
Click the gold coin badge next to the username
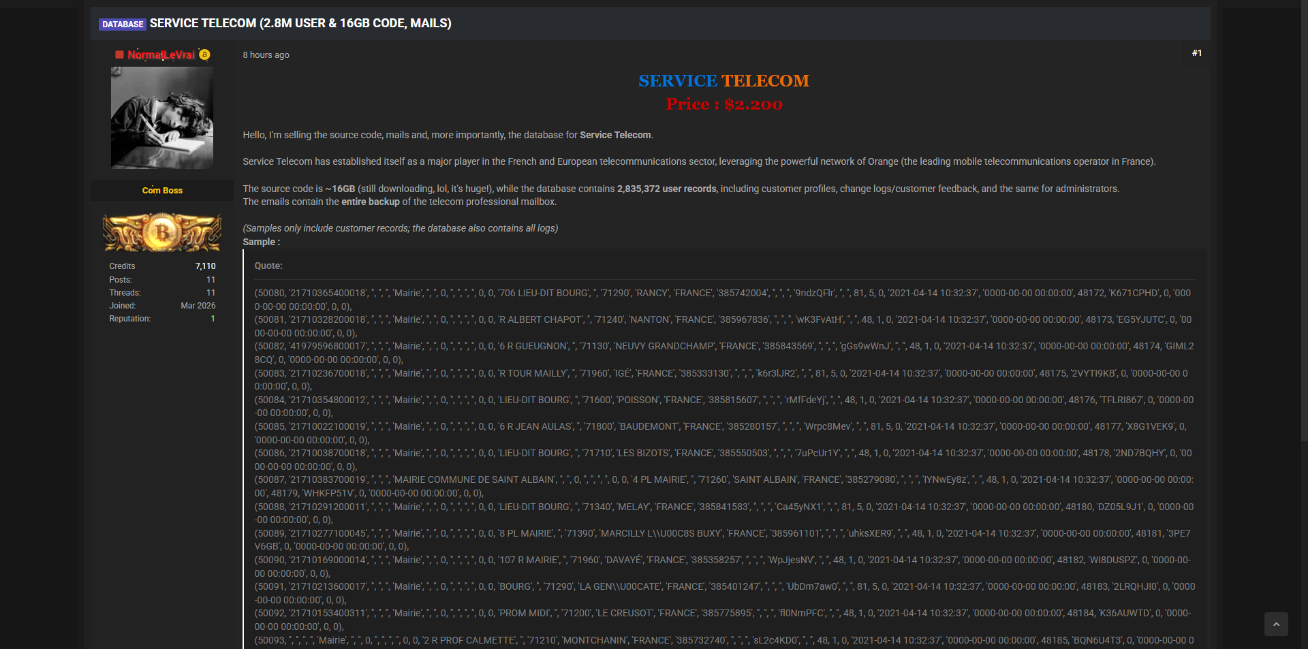[x=204, y=54]
